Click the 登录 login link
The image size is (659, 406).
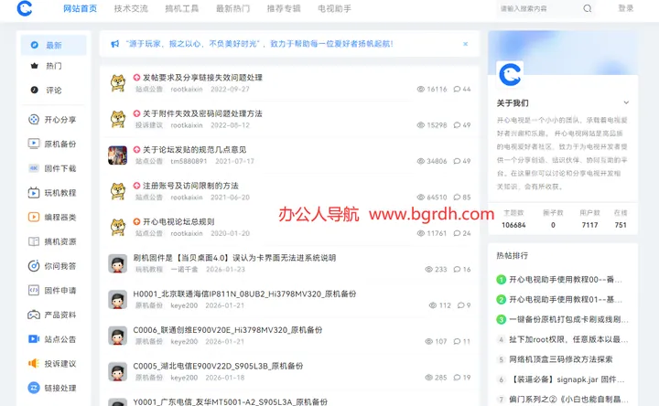(626, 8)
